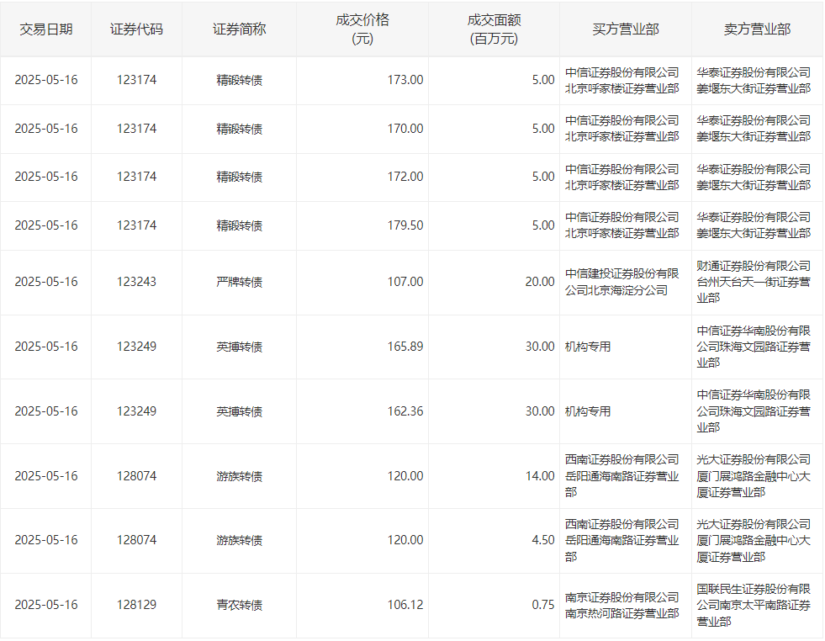825x641 pixels.
Task: Click seller 中信证券华南 in the 162.36 row
Action: tap(754, 411)
